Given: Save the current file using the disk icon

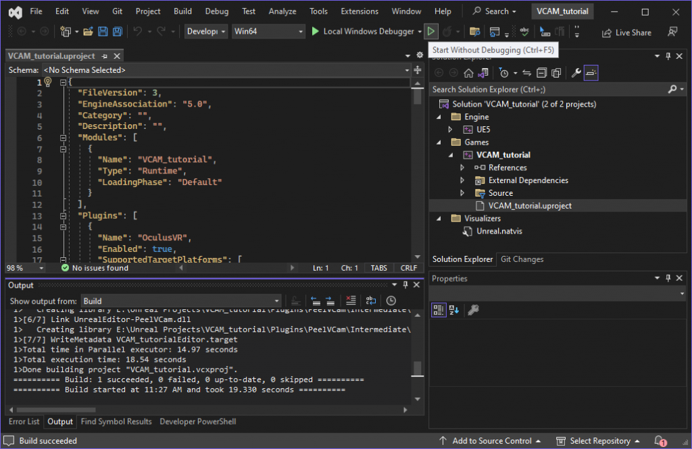Looking at the screenshot, I should pyautogui.click(x=103, y=31).
